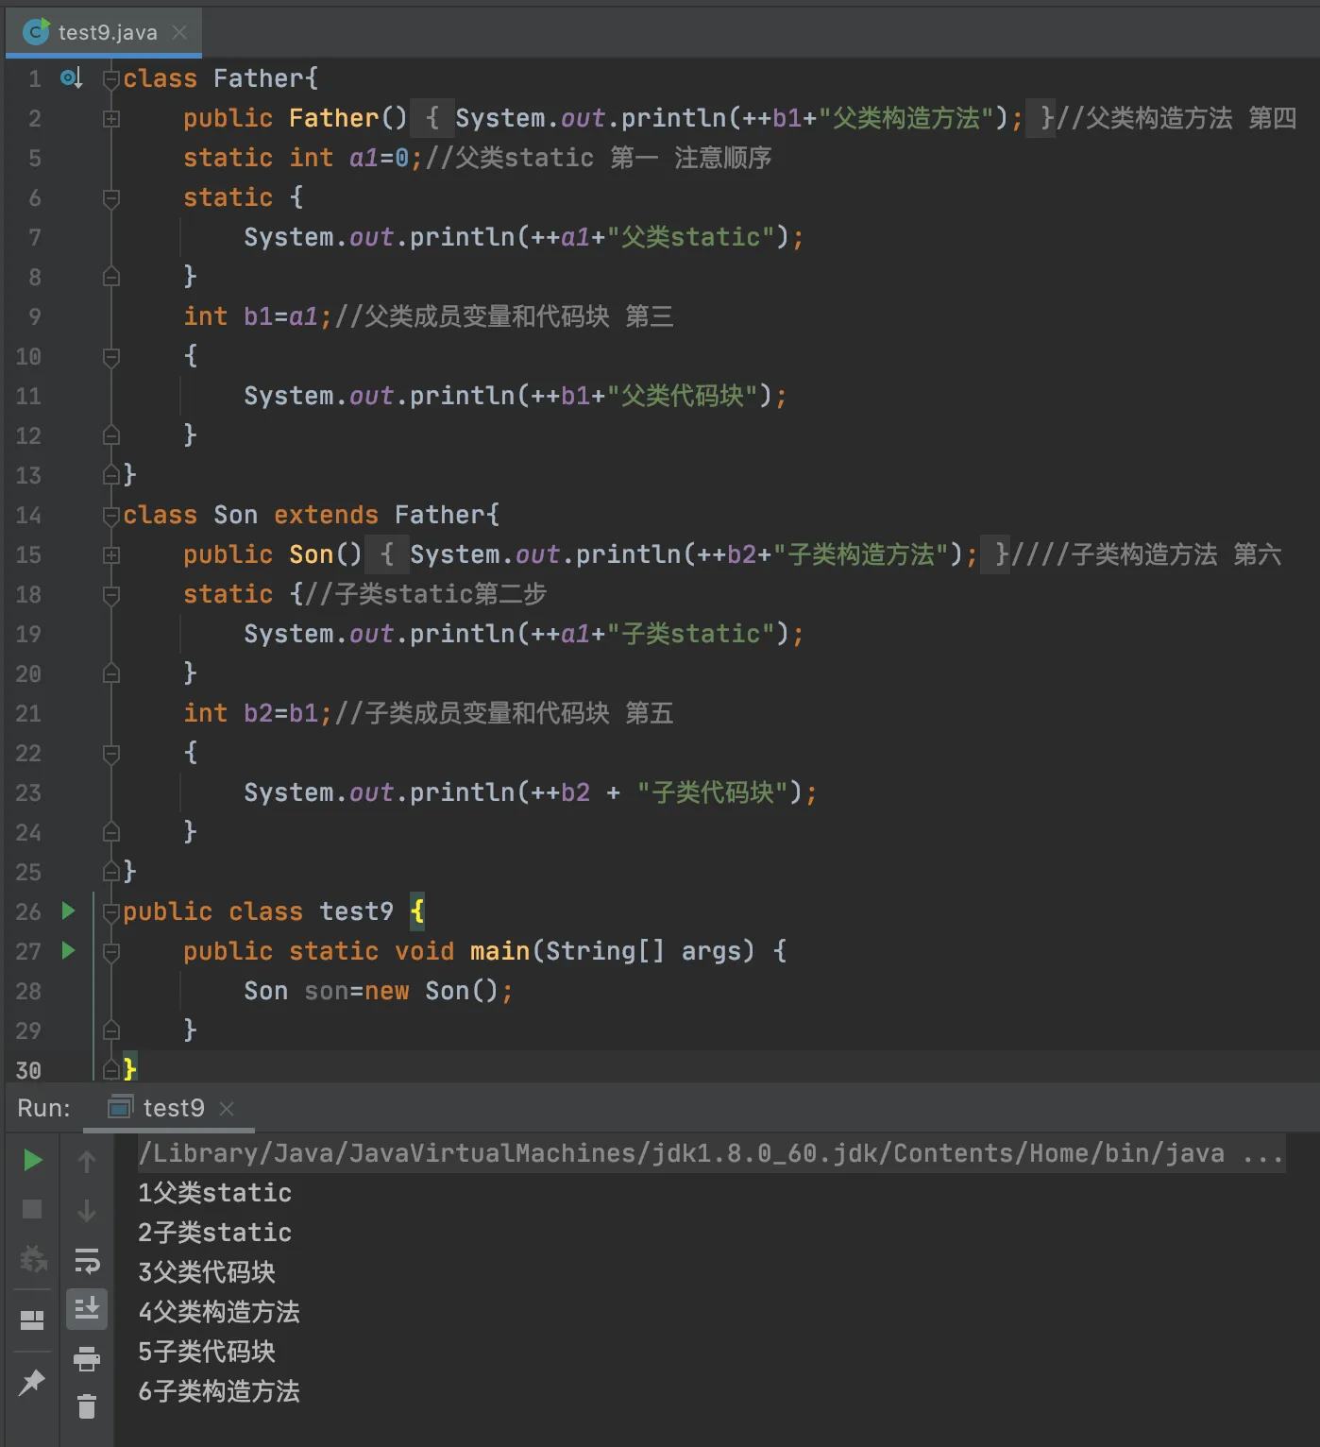
Task: Click the 'Run:' panel label
Action: (x=43, y=1108)
